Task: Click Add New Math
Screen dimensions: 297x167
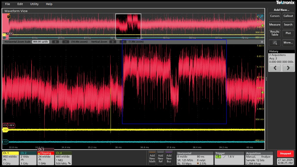Action: [152, 158]
